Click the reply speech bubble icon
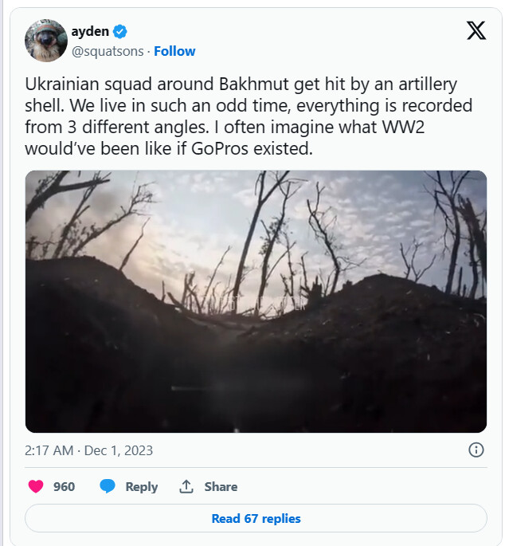 click(108, 486)
